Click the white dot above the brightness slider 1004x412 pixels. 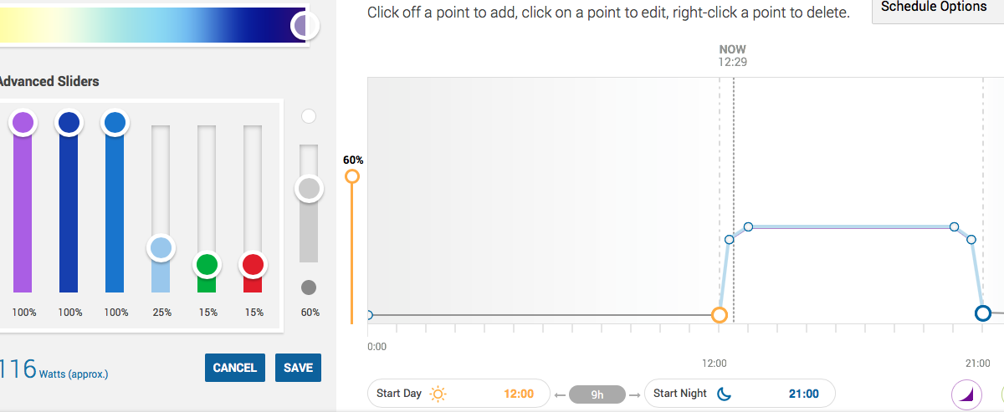[x=309, y=116]
